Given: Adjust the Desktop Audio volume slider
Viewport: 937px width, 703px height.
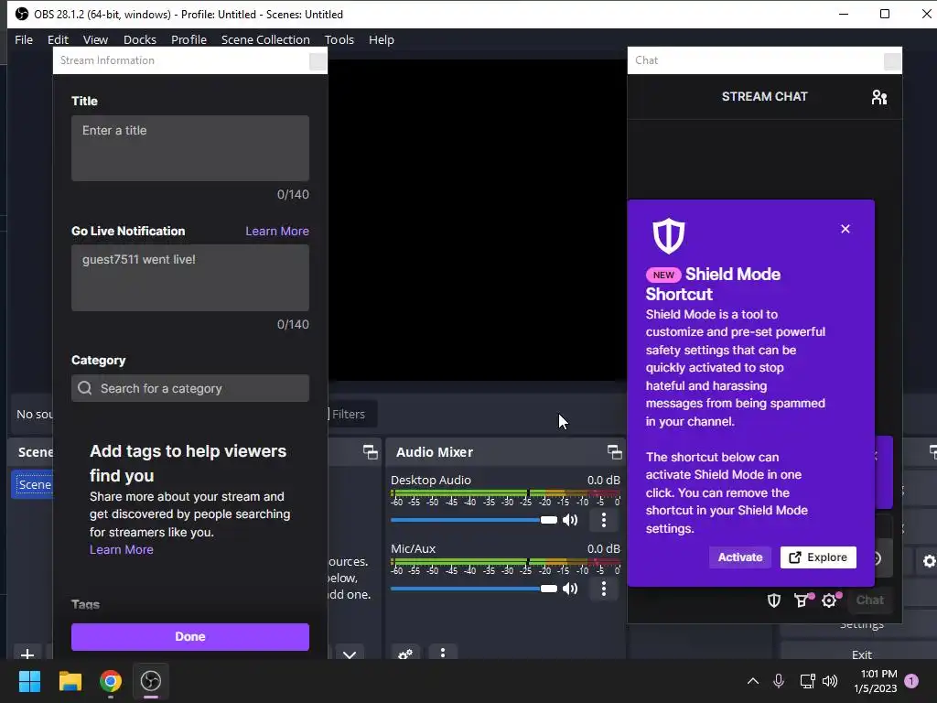Looking at the screenshot, I should pos(473,520).
